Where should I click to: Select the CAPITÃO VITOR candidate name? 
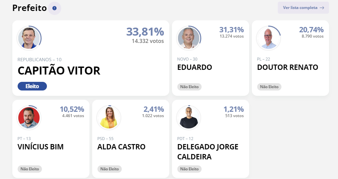tap(59, 71)
